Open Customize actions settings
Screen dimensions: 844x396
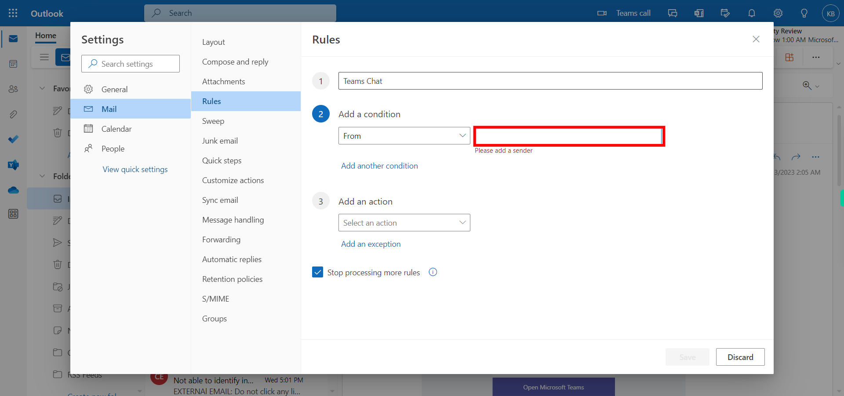click(x=246, y=180)
